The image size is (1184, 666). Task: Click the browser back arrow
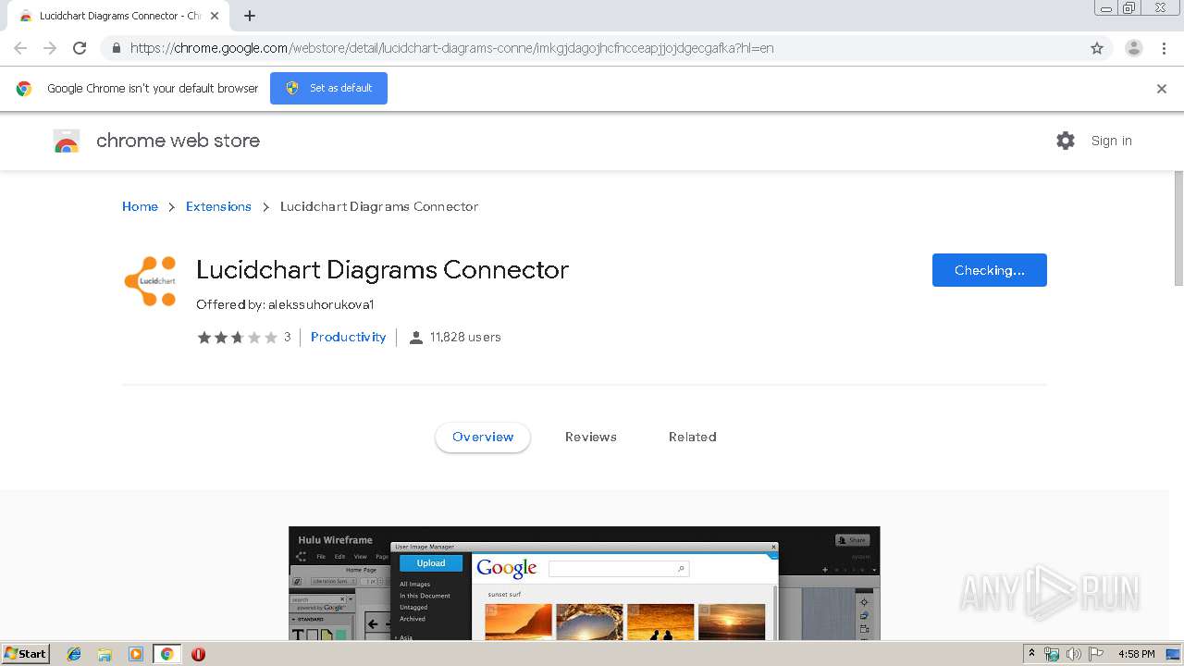[20, 48]
